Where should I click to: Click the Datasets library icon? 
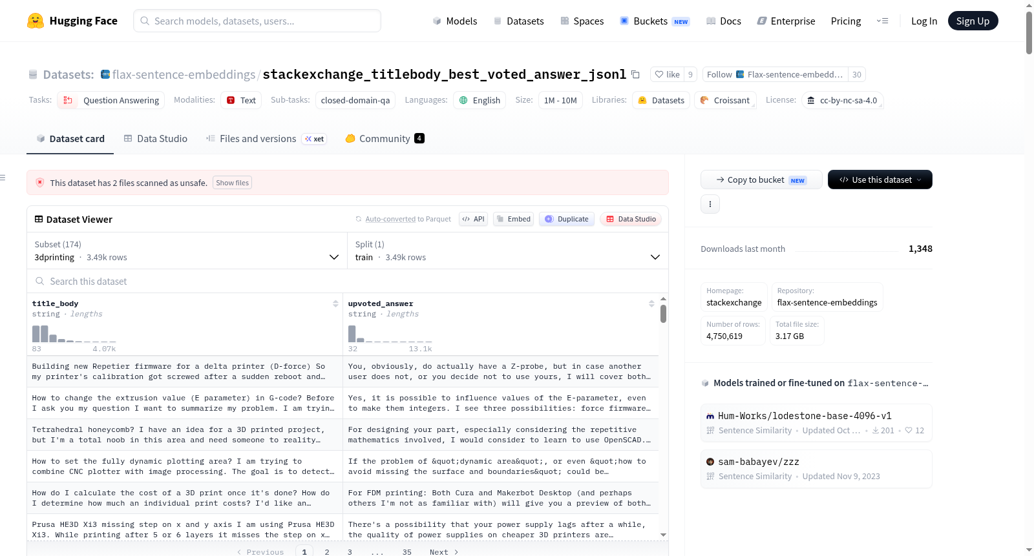pos(642,101)
